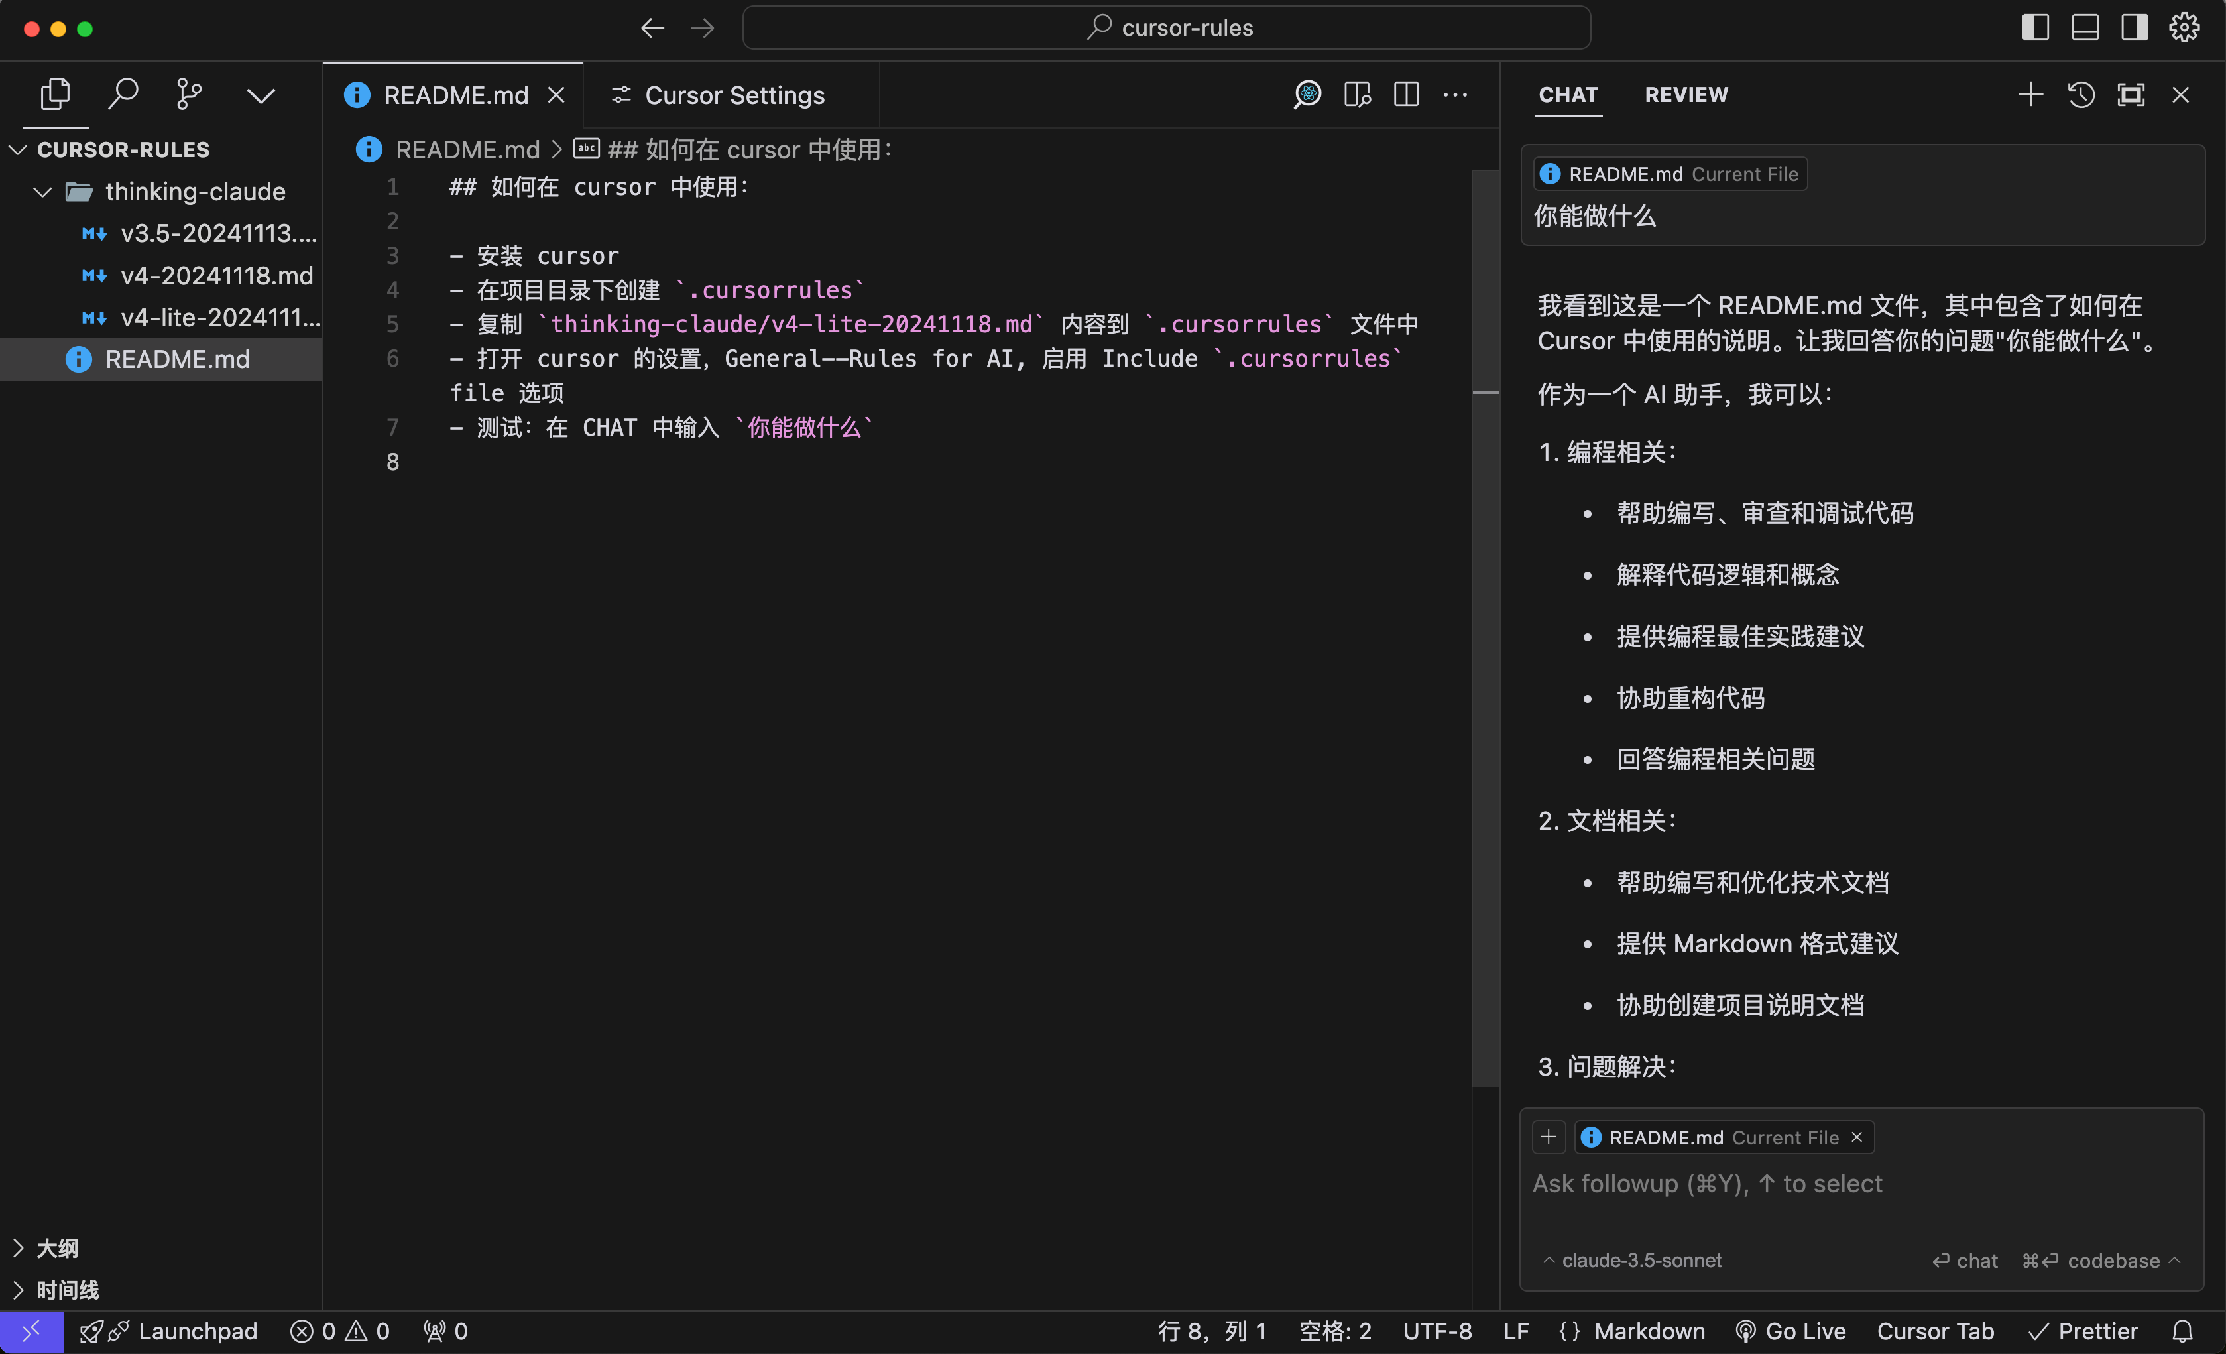Image resolution: width=2226 pixels, height=1354 pixels.
Task: Open the settings gear icon
Action: pyautogui.click(x=2184, y=28)
